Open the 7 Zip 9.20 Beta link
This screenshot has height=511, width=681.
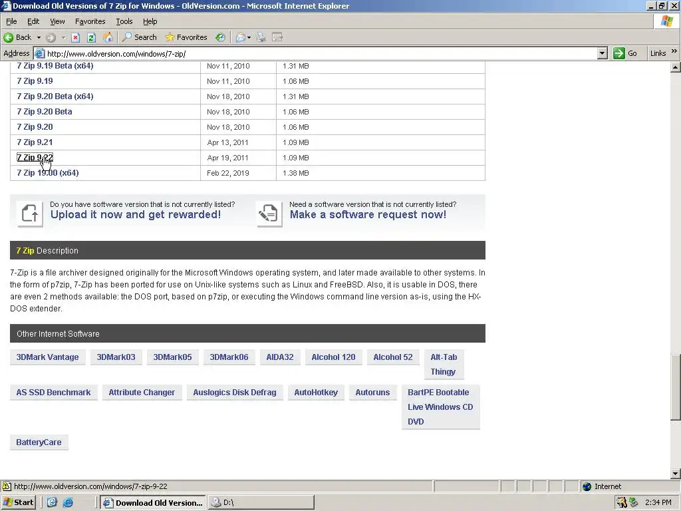click(x=45, y=111)
